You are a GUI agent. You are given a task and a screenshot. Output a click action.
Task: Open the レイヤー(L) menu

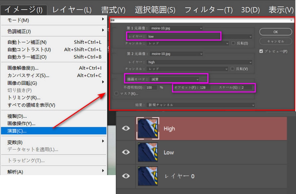coord(72,10)
